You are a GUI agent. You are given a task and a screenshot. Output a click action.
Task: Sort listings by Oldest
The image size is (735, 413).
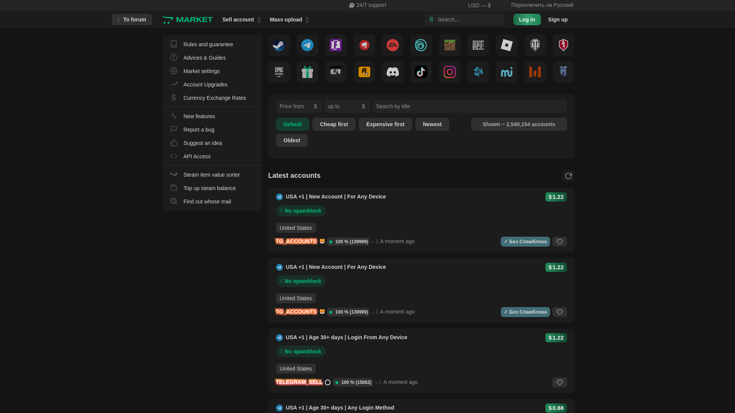tap(292, 140)
